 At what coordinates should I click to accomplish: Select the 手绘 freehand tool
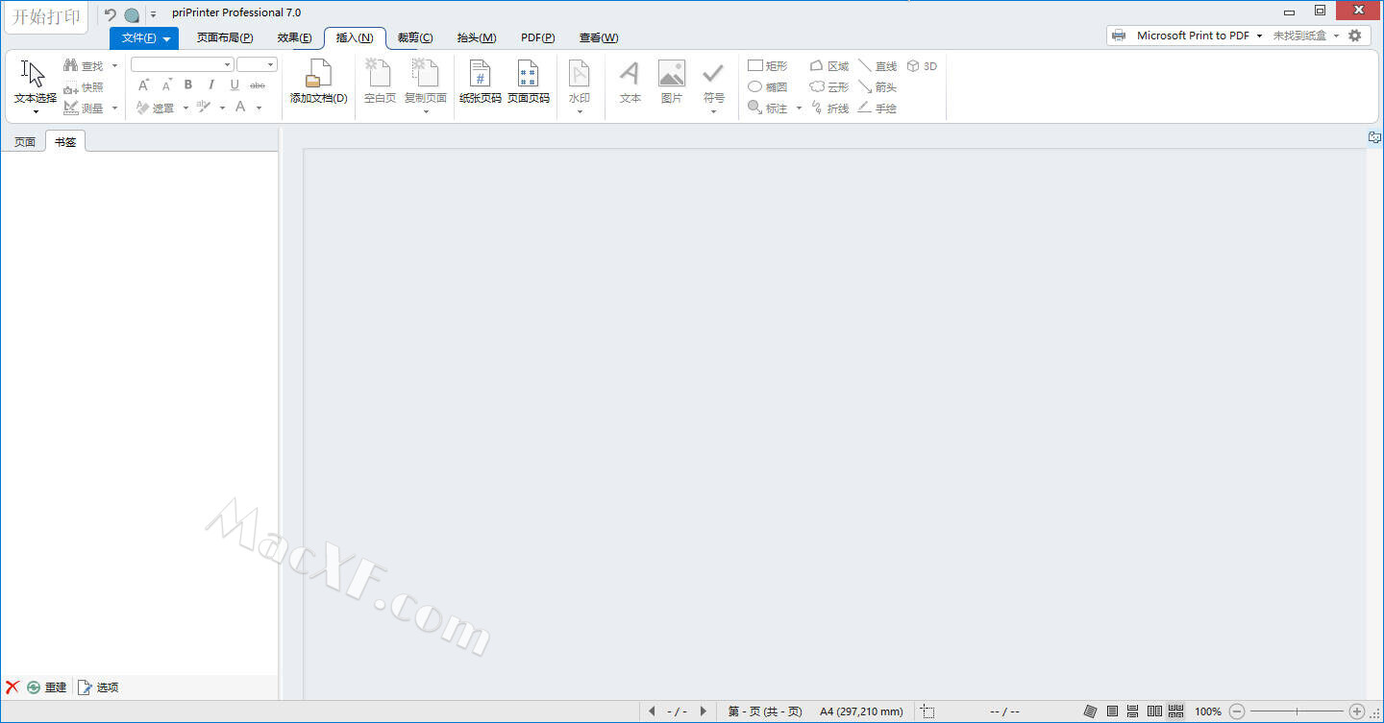click(877, 108)
